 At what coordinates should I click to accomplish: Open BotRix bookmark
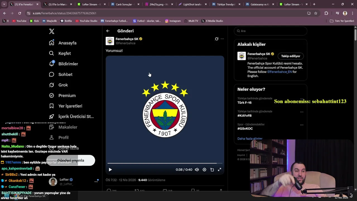click(66, 21)
